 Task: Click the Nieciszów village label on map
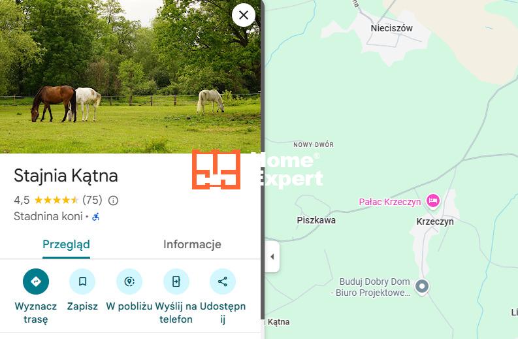pos(391,29)
